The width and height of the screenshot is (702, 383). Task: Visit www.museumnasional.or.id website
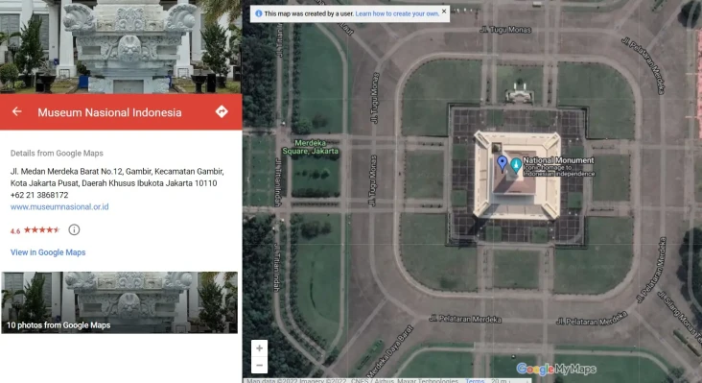(x=59, y=207)
